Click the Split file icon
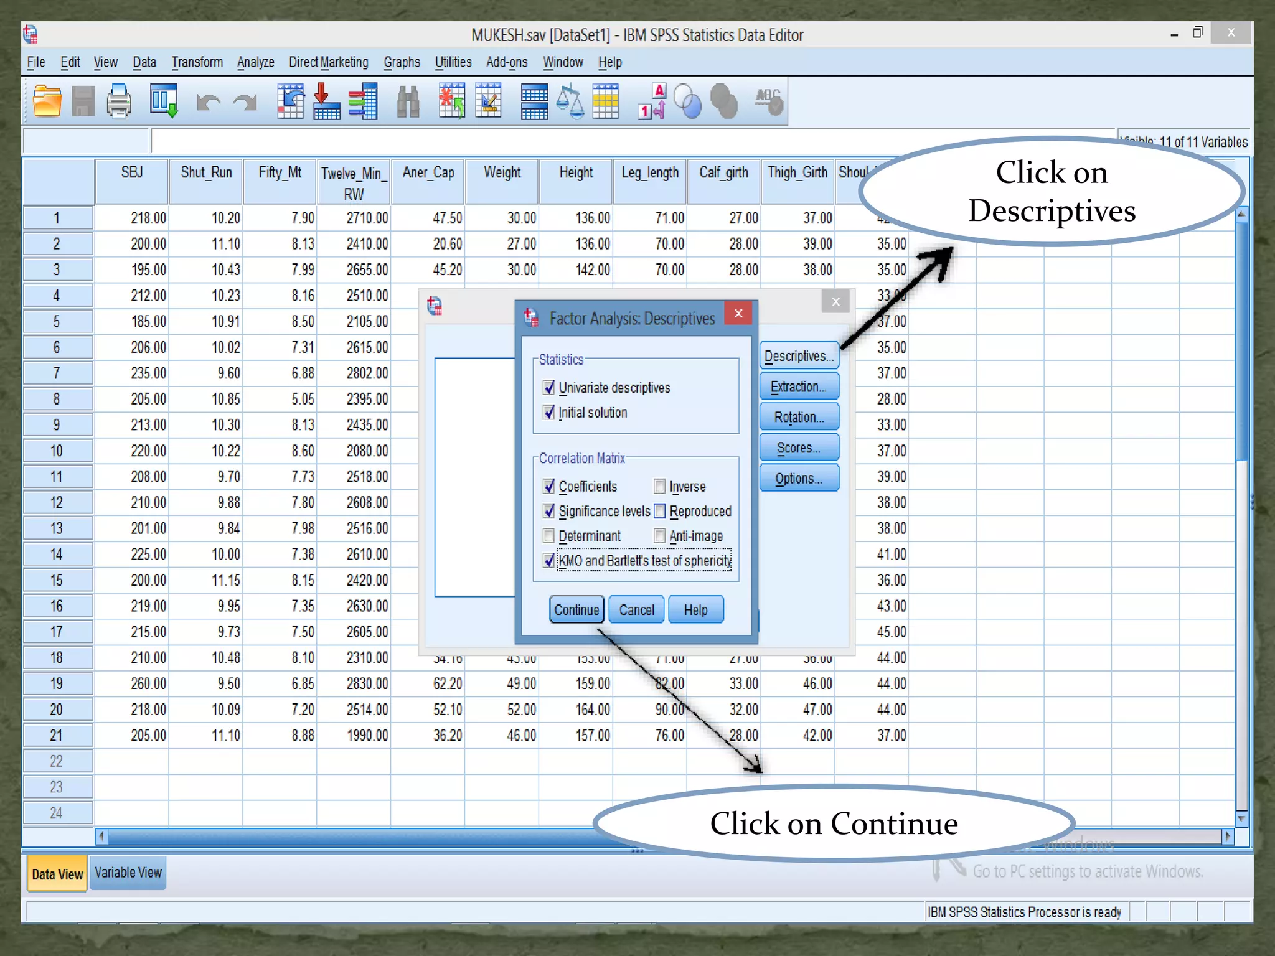This screenshot has width=1275, height=956. pyautogui.click(x=534, y=101)
